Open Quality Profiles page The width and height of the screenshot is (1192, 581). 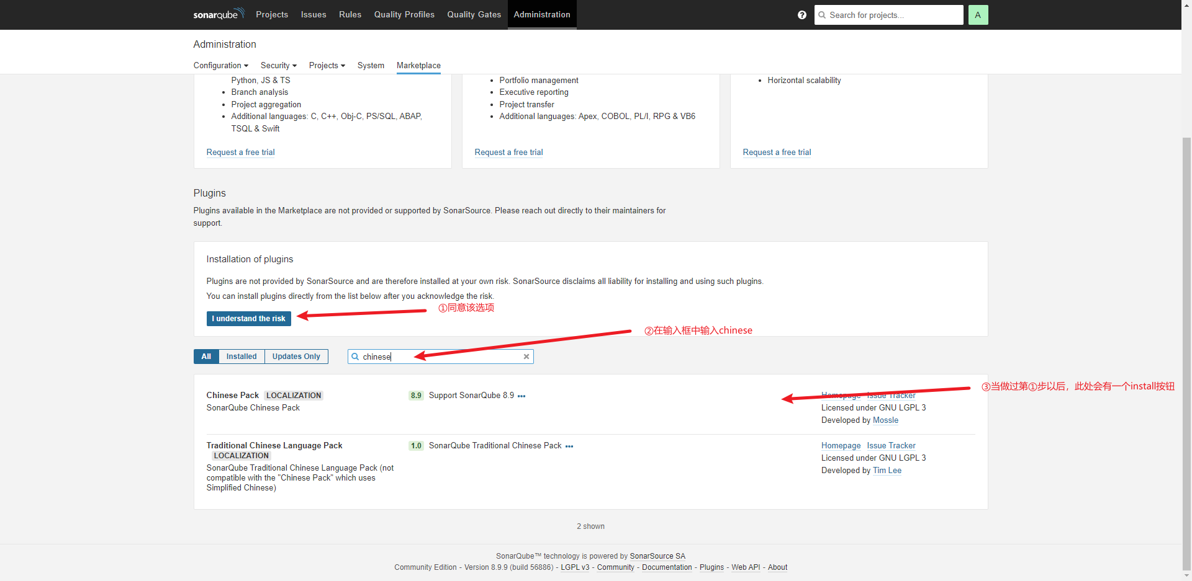pyautogui.click(x=404, y=14)
